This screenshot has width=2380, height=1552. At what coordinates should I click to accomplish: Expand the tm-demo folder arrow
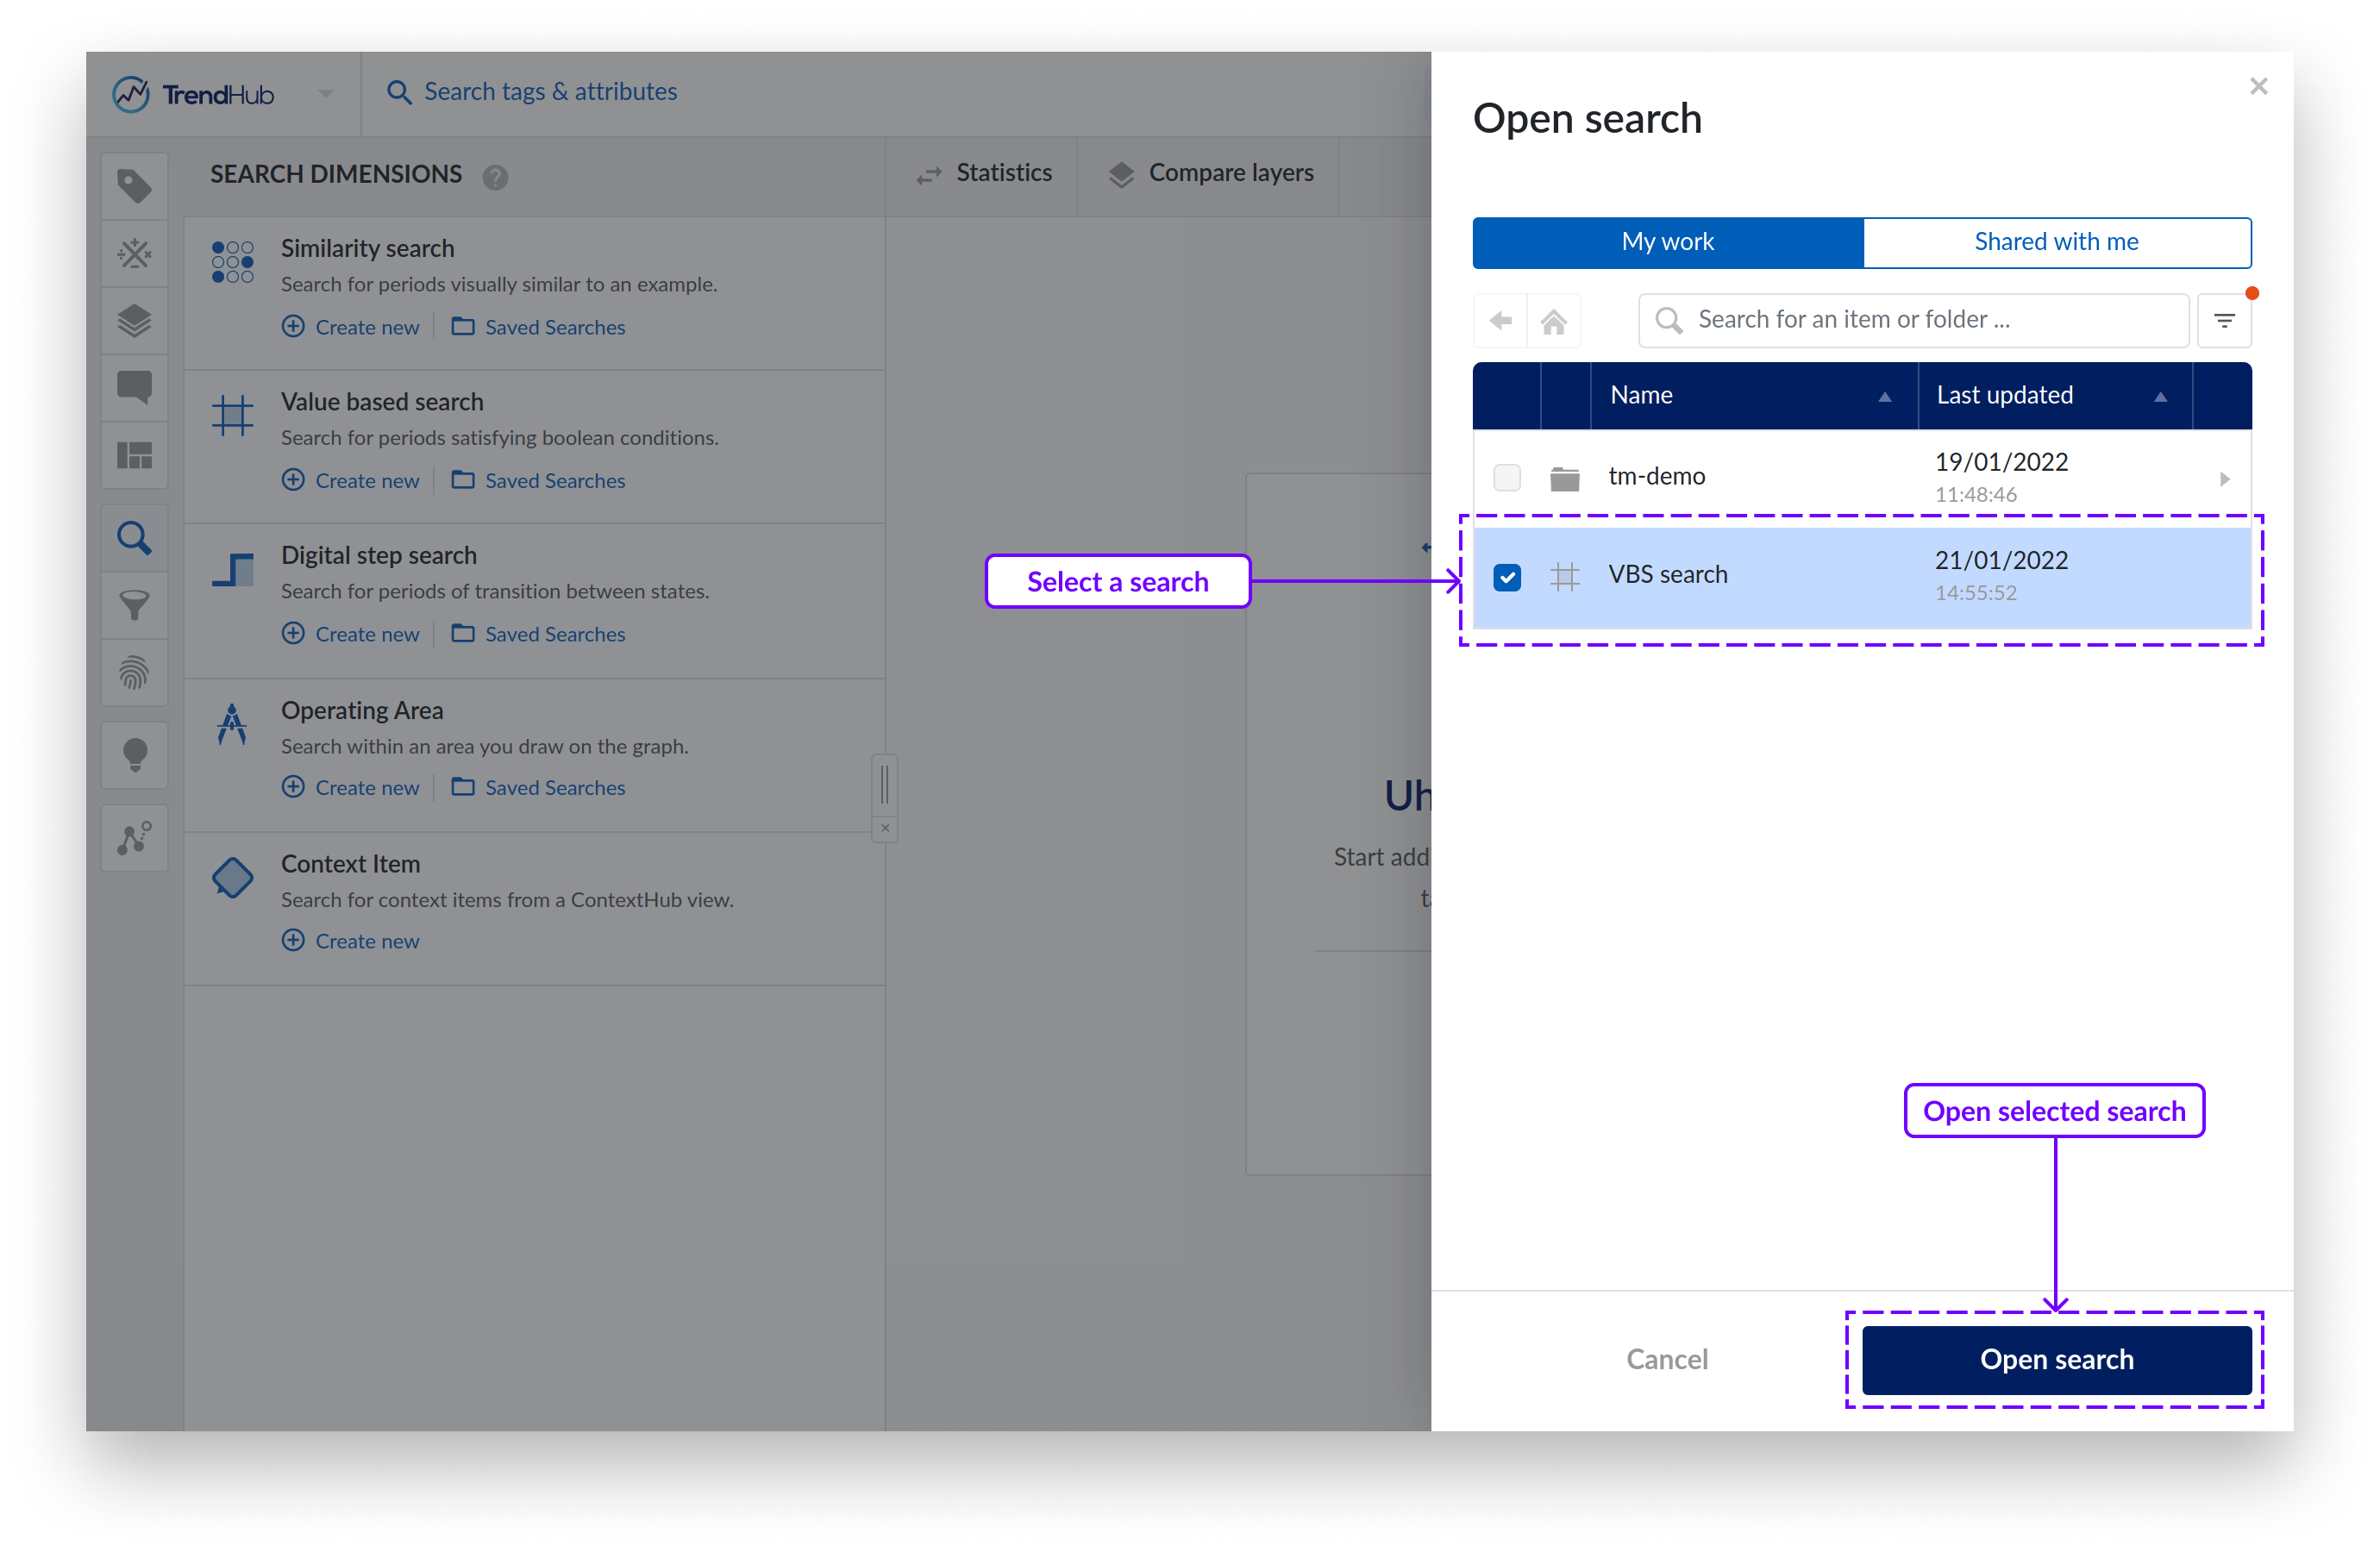(2224, 479)
